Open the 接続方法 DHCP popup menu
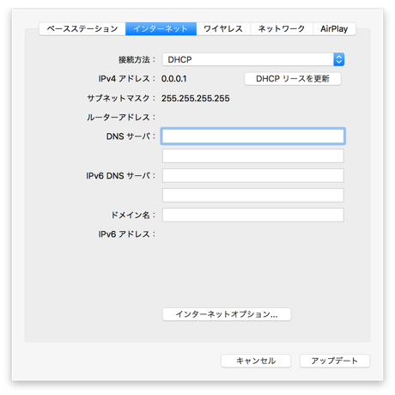This screenshot has height=395, width=395. [x=253, y=59]
